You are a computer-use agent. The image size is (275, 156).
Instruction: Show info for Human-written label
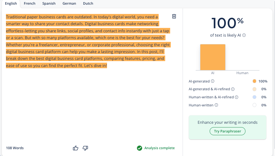[x=217, y=105]
